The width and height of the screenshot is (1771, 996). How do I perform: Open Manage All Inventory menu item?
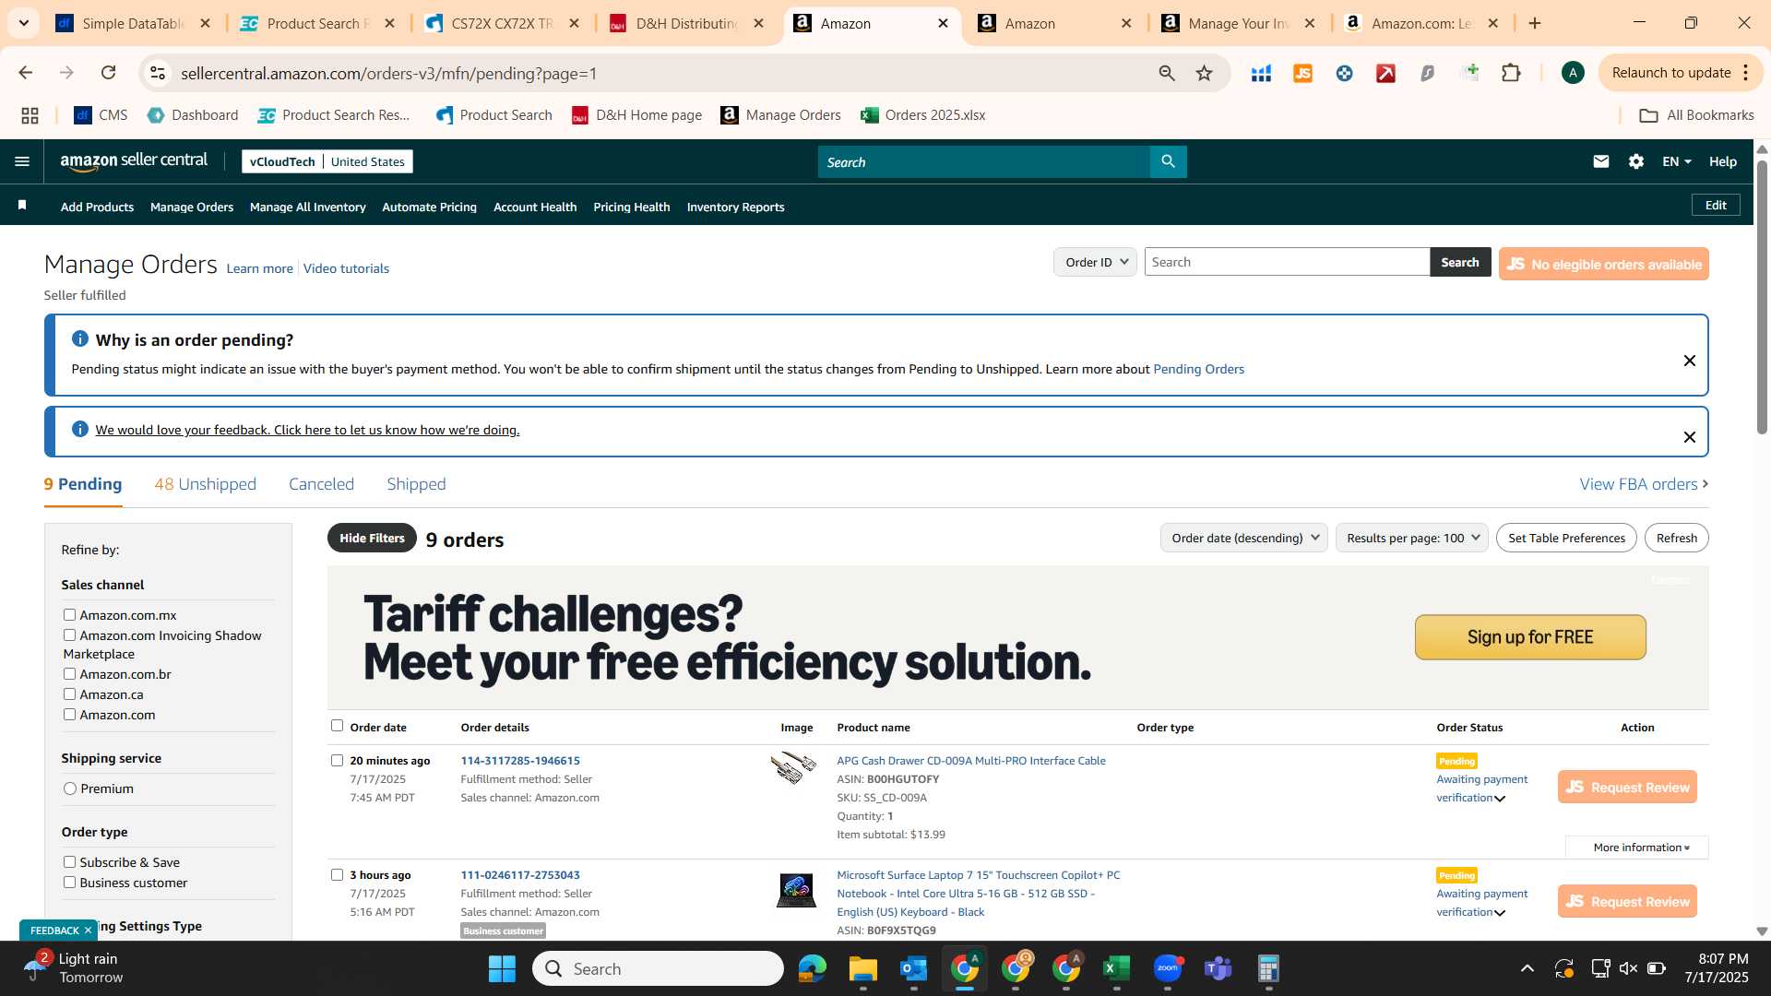point(307,207)
